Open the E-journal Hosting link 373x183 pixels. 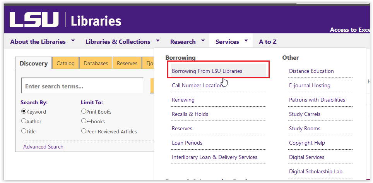point(310,85)
